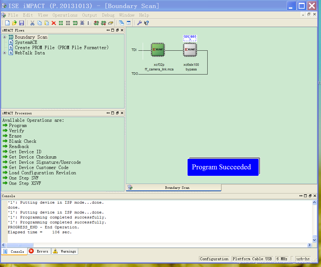Click the iMPACT app icon in menu bar
This screenshot has width=321, height=267.
(3, 15)
